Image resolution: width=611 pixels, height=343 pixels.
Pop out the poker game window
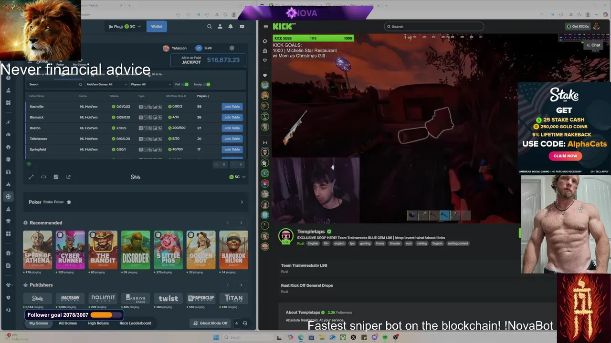(68, 177)
